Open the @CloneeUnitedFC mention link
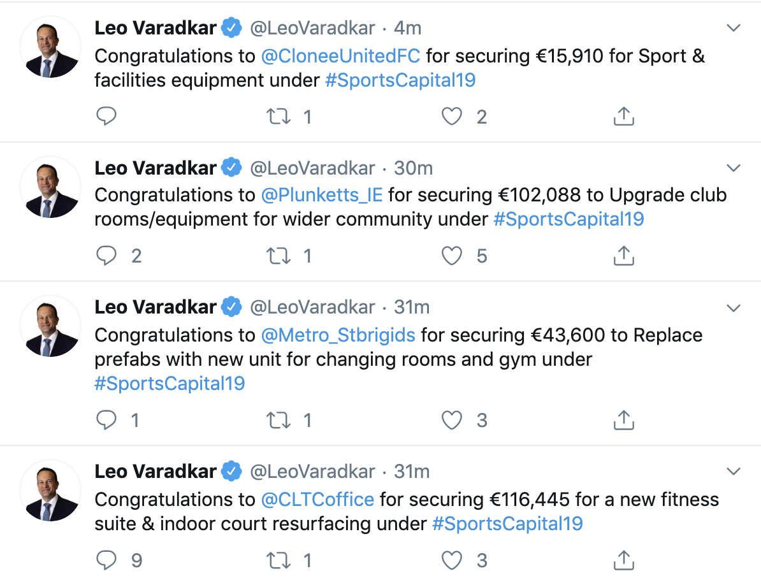This screenshot has width=761, height=585. (x=340, y=56)
